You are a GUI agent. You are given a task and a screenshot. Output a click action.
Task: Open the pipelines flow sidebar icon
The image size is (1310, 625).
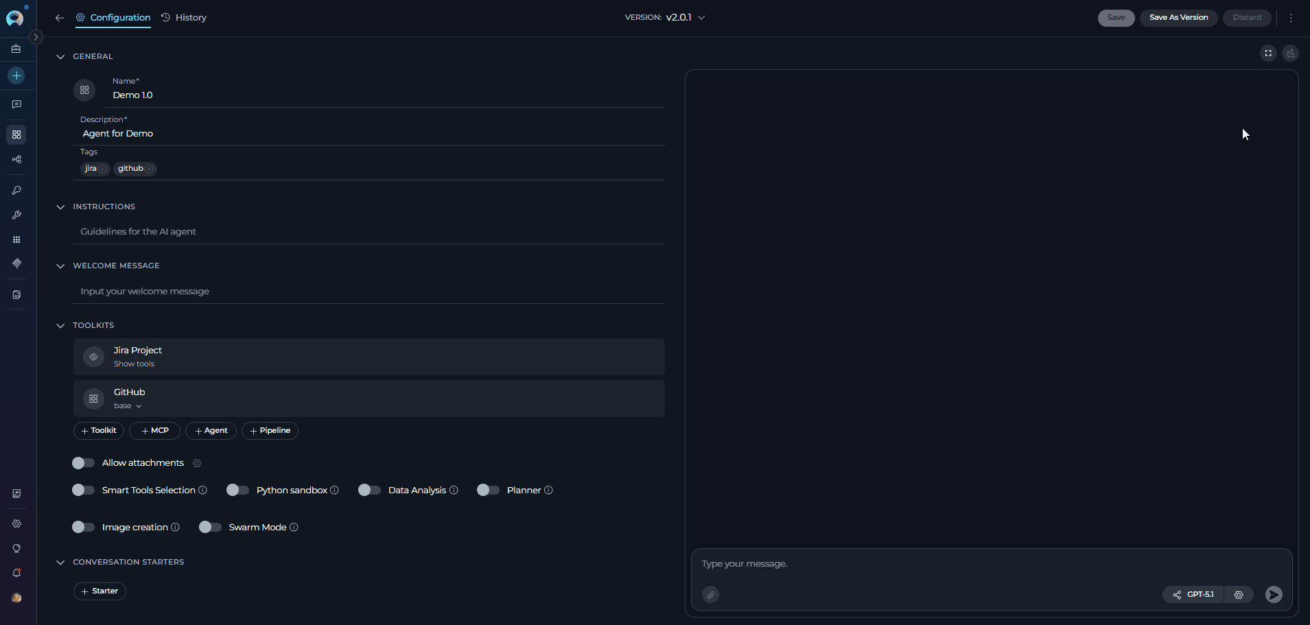[x=16, y=160]
